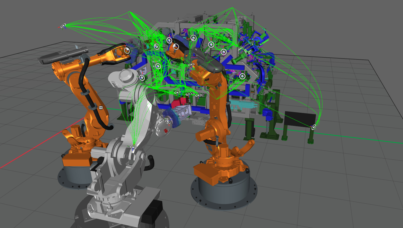Click the waypoint marker beside the white robot's upper joint

click(142, 78)
